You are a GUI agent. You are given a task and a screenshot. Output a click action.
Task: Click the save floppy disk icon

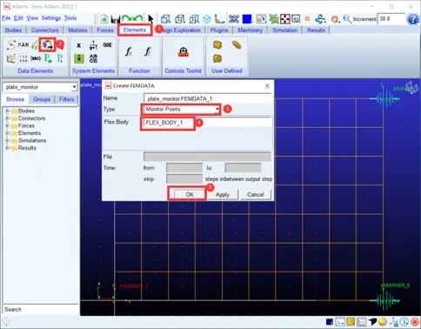tap(116, 19)
